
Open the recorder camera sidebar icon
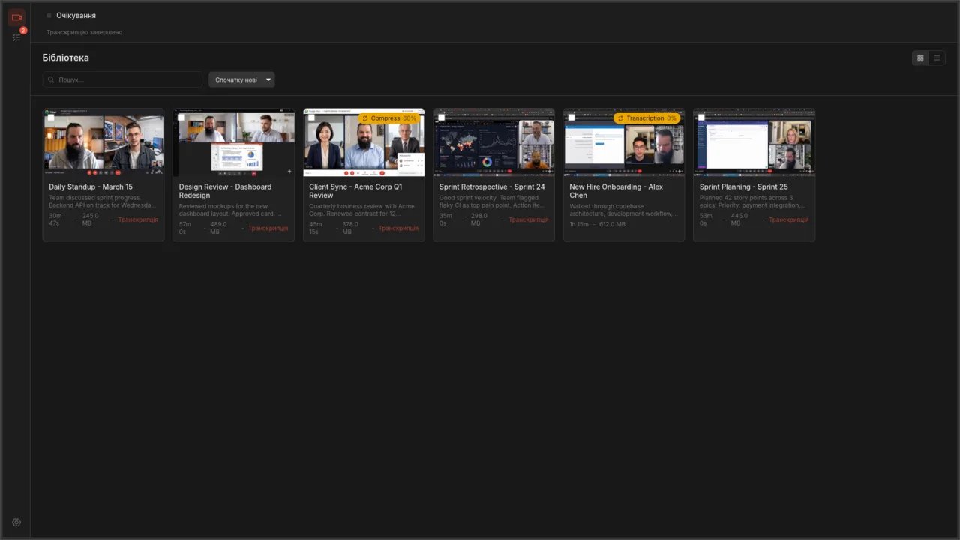coord(16,17)
